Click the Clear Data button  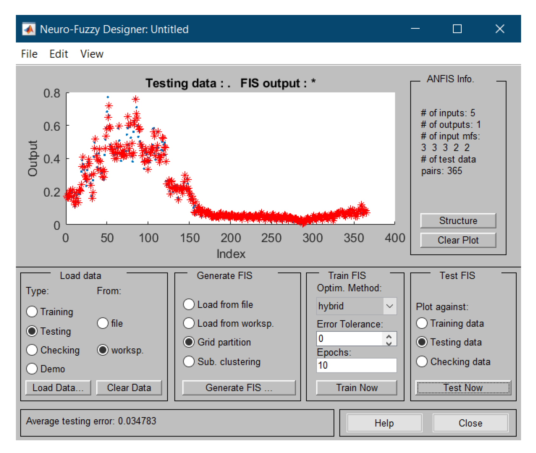pyautogui.click(x=129, y=387)
